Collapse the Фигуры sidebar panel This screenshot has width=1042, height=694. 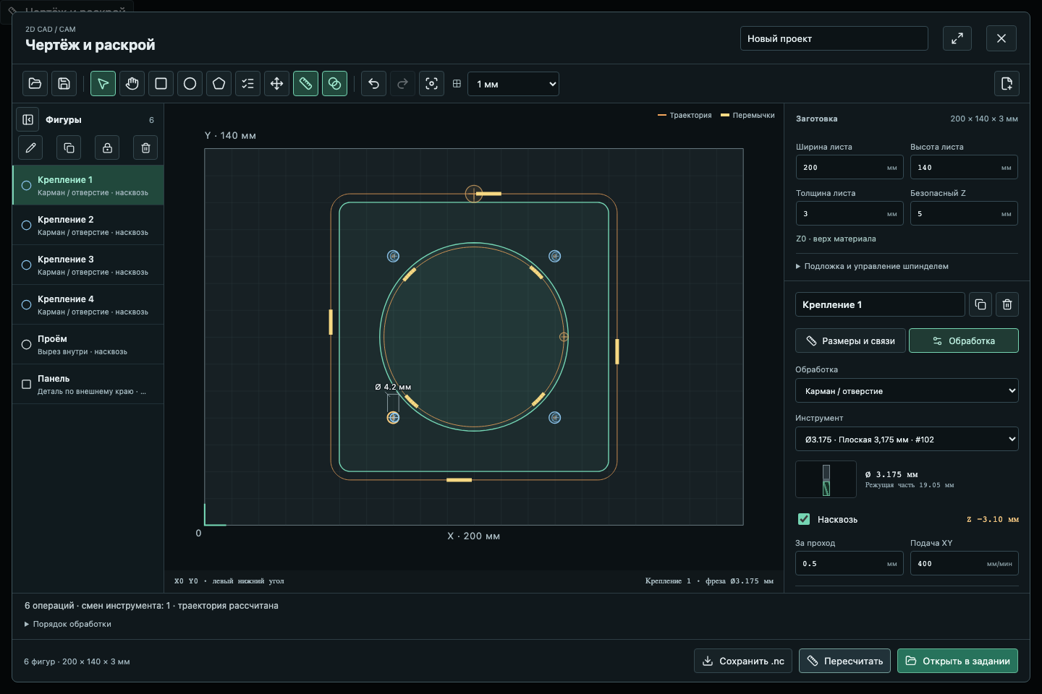(x=27, y=119)
